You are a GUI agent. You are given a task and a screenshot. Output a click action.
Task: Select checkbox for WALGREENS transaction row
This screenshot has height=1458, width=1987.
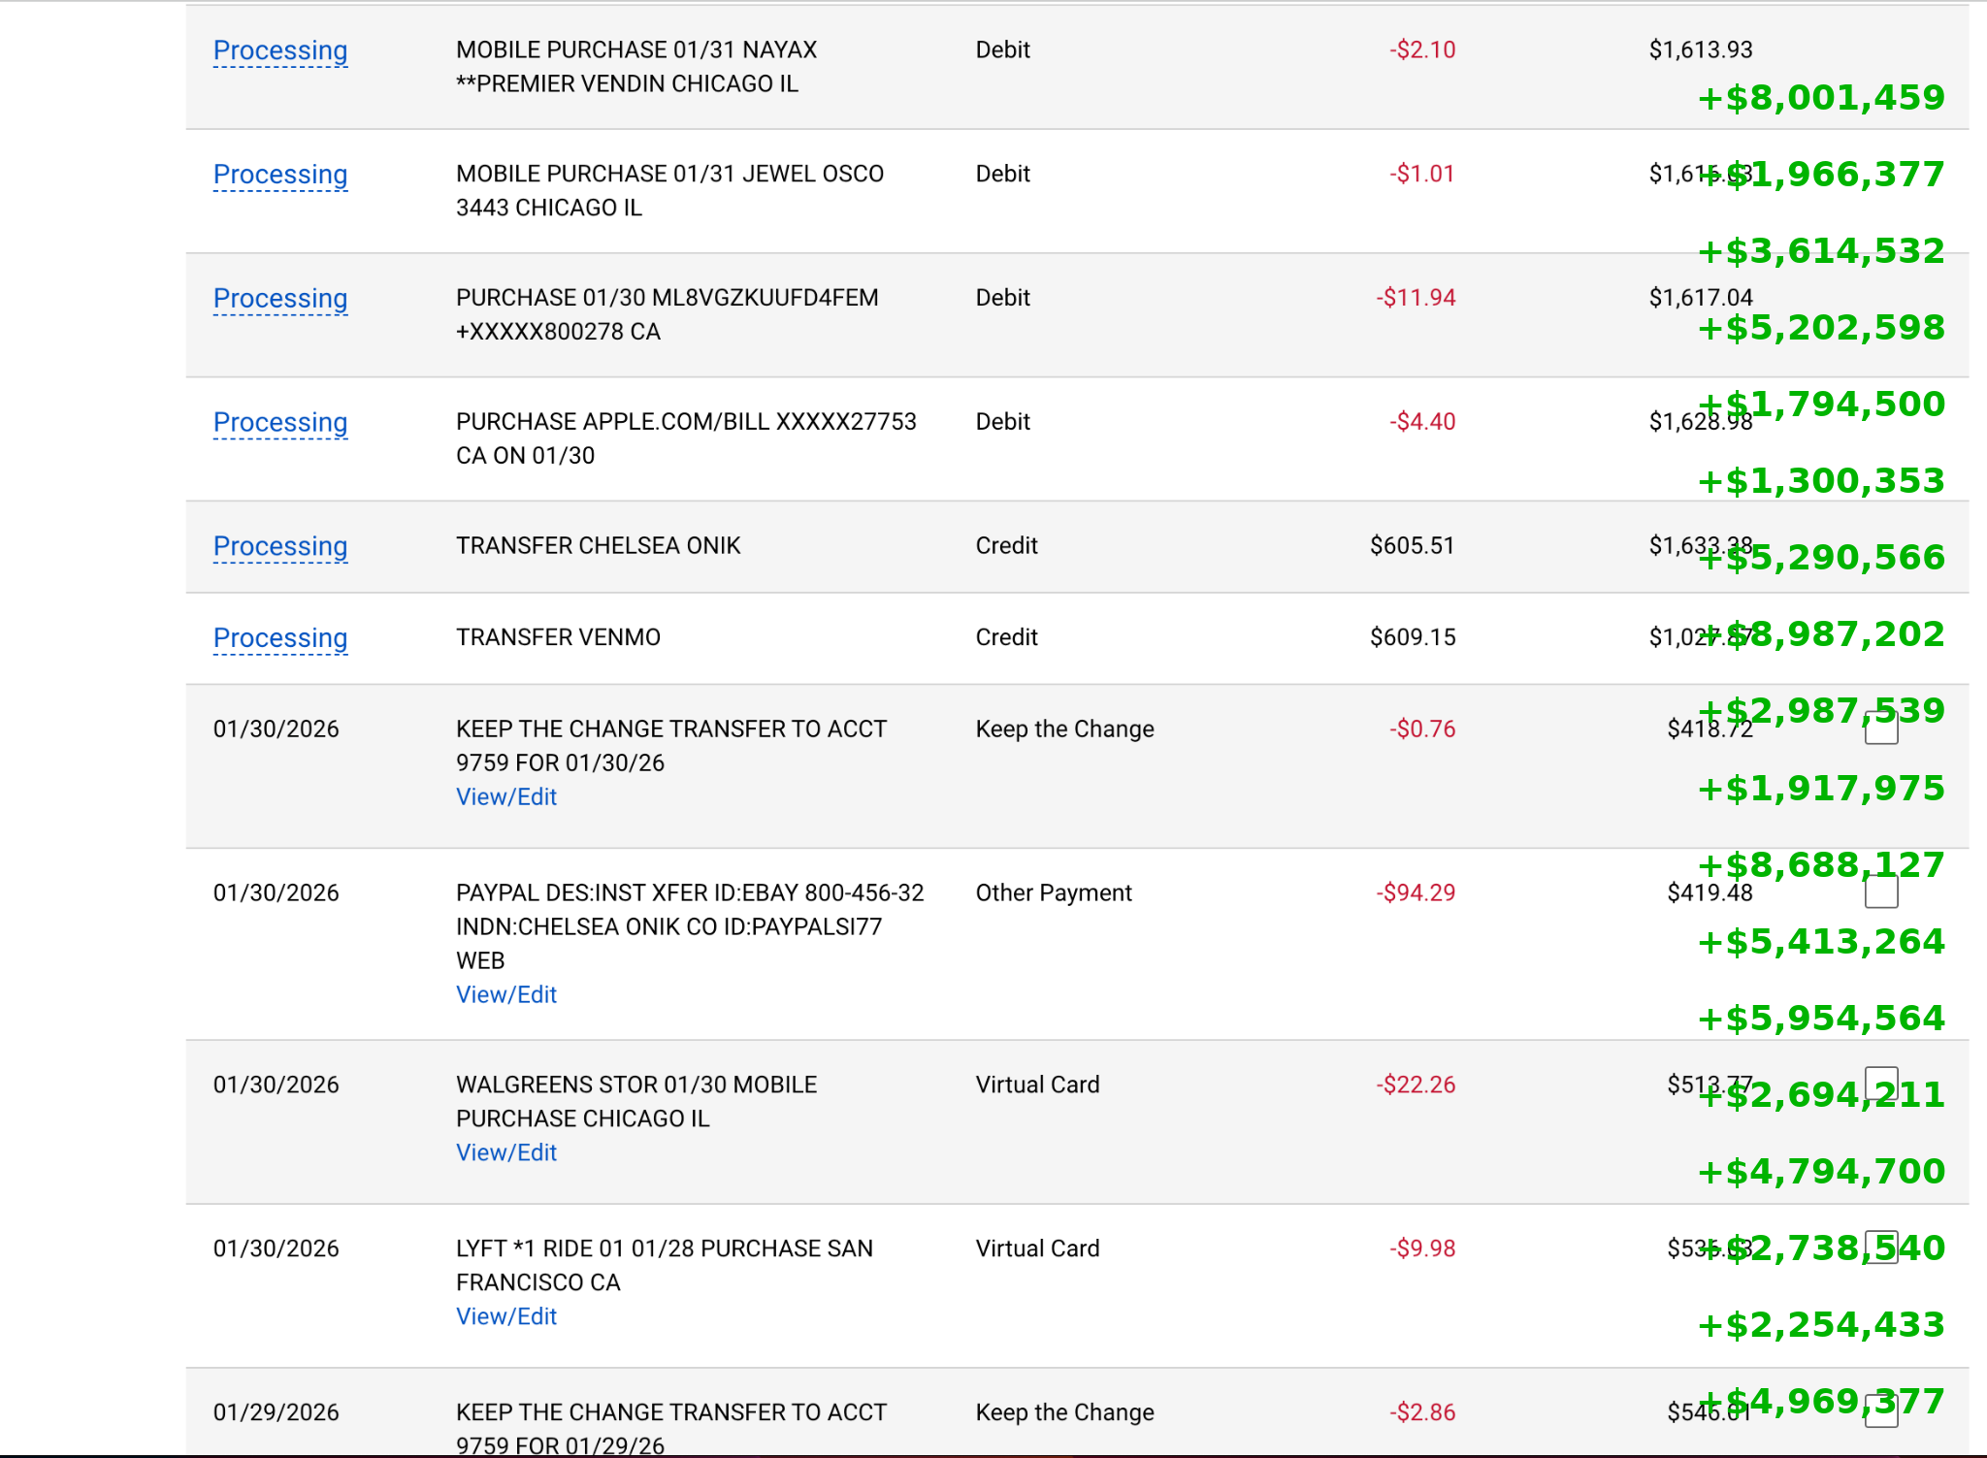[1881, 1083]
